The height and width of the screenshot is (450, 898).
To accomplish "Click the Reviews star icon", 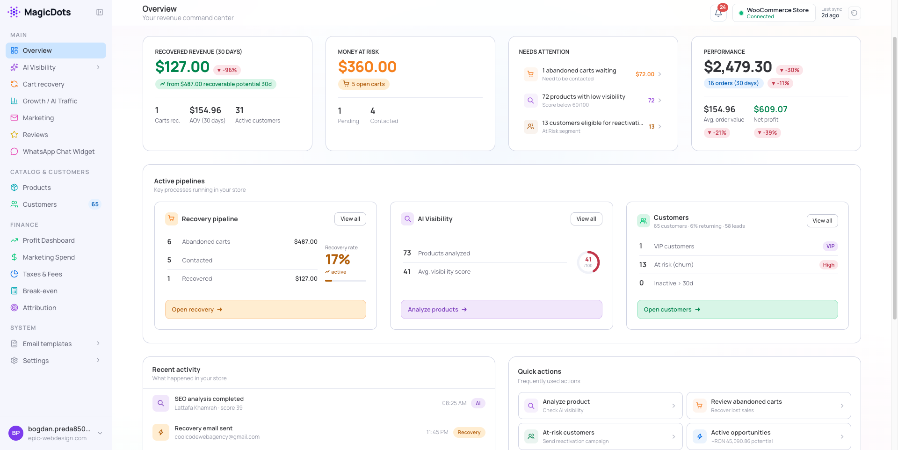I will tap(14, 135).
